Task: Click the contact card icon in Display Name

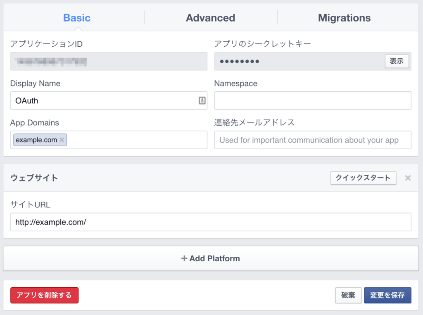Action: coord(202,100)
